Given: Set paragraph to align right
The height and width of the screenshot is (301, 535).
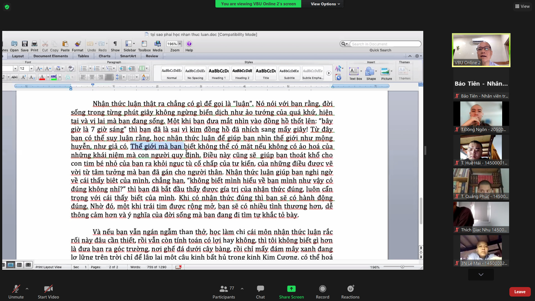Looking at the screenshot, I should pyautogui.click(x=100, y=77).
